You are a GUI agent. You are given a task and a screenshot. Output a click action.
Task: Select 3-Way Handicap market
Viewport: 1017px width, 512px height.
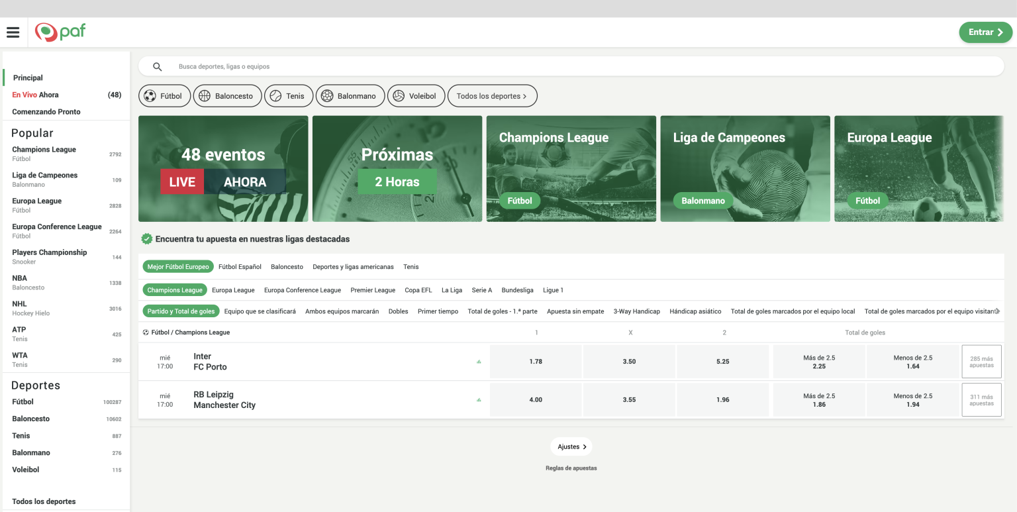pos(636,311)
